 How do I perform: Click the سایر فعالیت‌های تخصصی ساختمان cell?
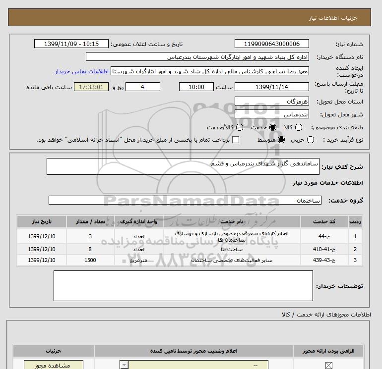coord(232,260)
